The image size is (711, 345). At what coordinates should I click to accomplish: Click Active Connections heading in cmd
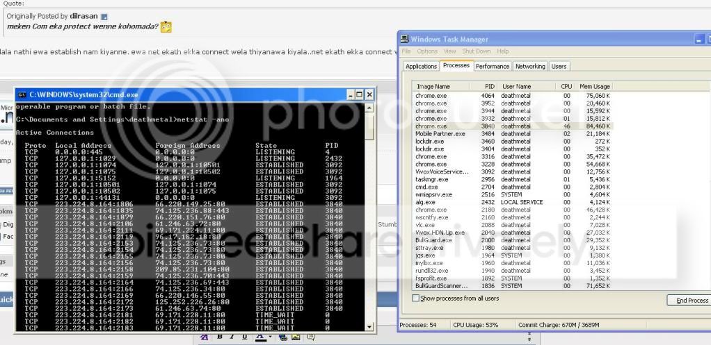pos(55,133)
